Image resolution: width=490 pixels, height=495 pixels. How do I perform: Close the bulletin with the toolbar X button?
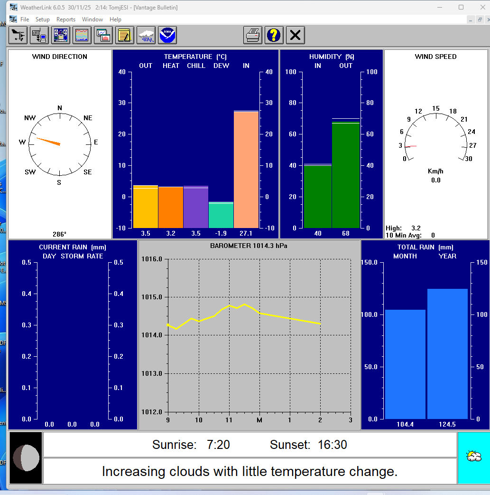296,35
